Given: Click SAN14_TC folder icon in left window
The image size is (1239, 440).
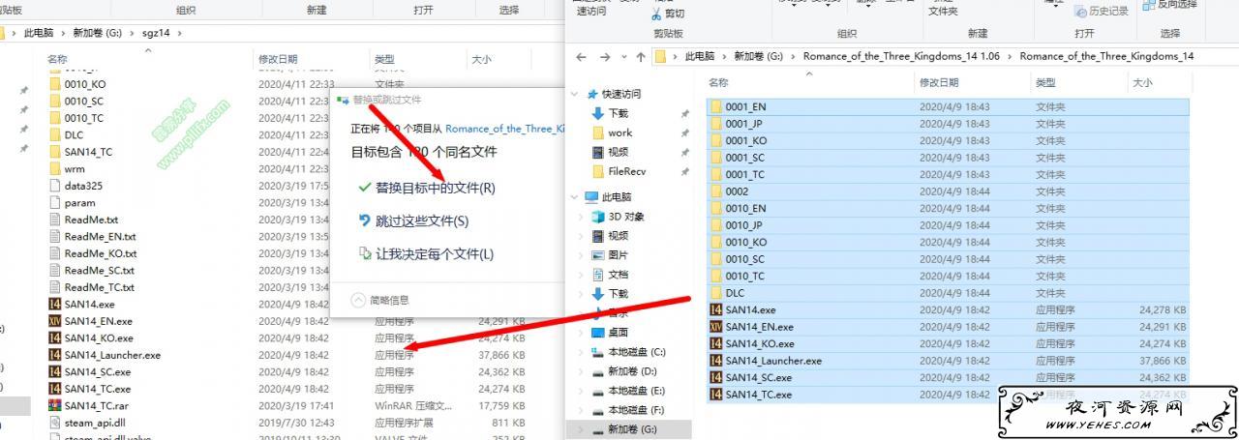Looking at the screenshot, I should coord(55,152).
